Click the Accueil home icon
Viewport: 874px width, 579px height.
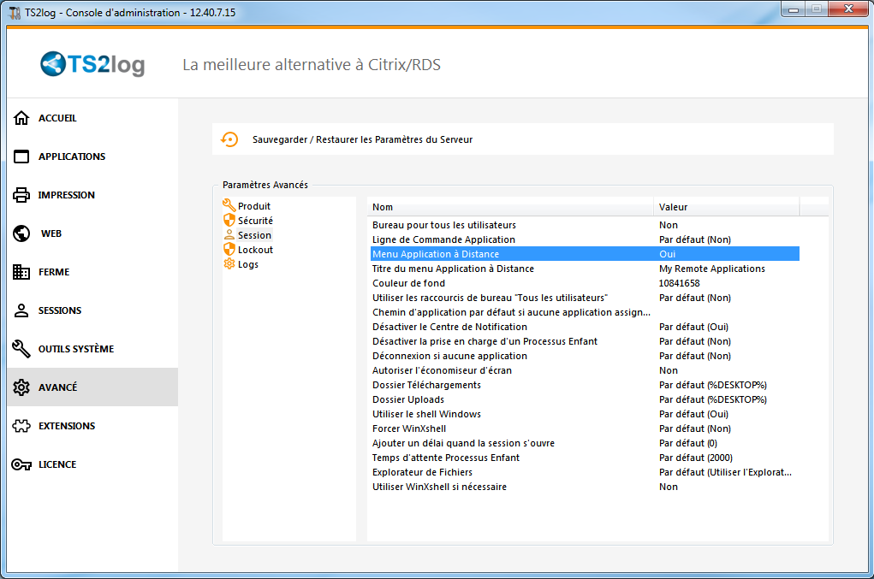click(21, 118)
